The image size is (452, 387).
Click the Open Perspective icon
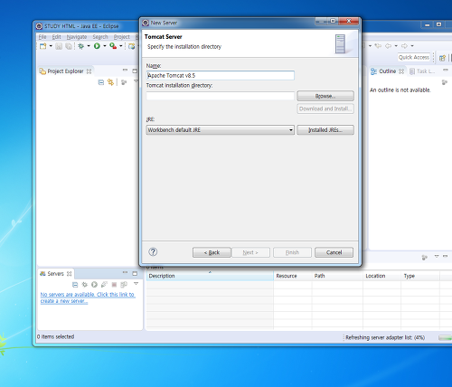tap(442, 58)
